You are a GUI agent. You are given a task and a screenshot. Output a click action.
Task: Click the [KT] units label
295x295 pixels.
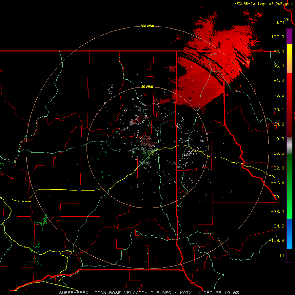(x=280, y=23)
